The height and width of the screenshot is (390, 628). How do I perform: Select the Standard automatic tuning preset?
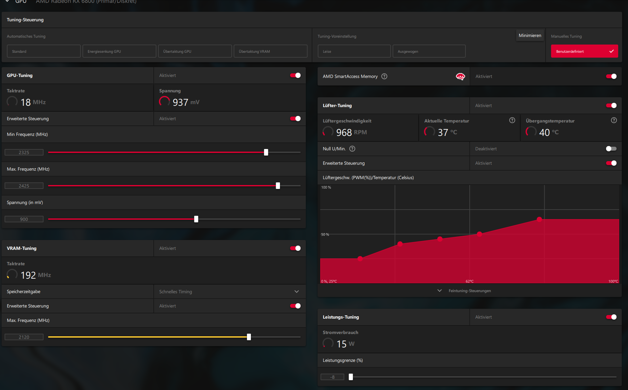(x=44, y=51)
